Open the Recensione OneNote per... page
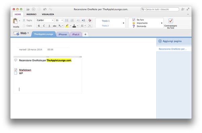 (x=174, y=49)
